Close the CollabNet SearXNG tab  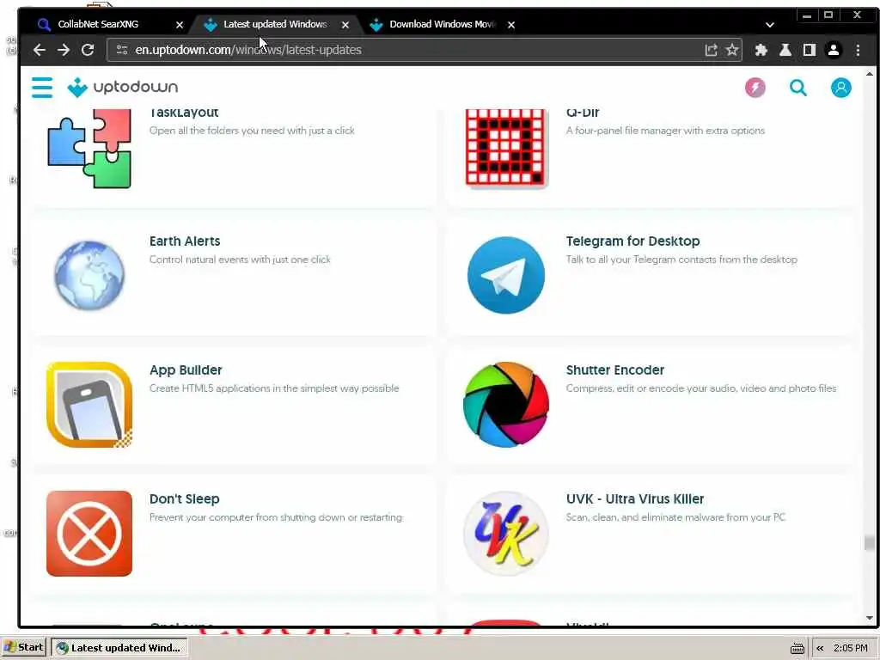pyautogui.click(x=180, y=25)
